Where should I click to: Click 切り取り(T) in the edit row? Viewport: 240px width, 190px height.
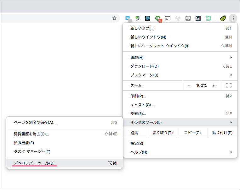[163, 133]
